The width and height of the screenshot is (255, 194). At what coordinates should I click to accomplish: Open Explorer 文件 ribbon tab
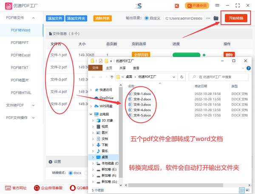click(x=95, y=68)
